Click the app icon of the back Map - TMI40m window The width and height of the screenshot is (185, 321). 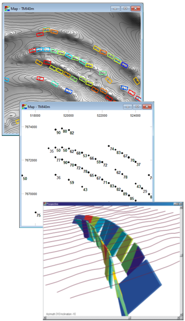[7, 9]
